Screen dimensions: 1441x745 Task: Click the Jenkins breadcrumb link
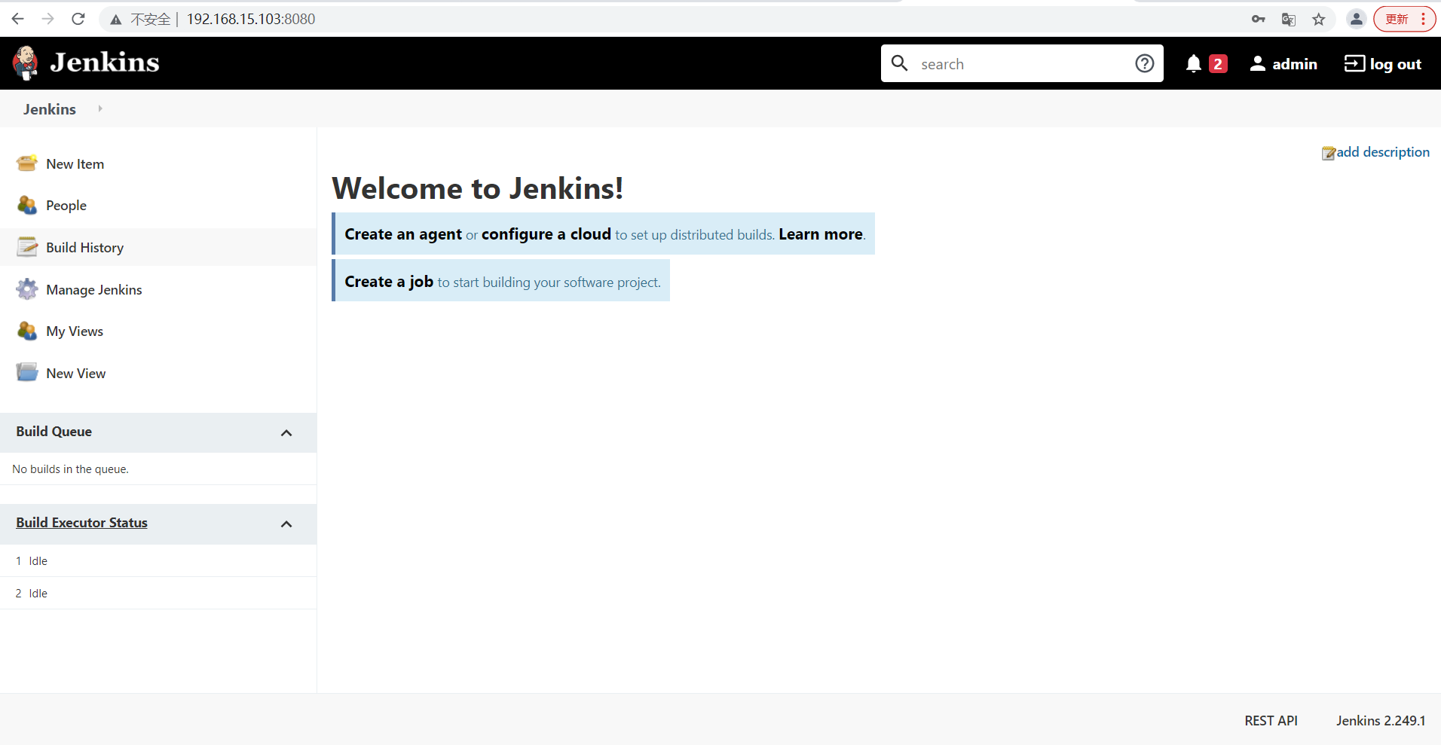click(x=50, y=109)
